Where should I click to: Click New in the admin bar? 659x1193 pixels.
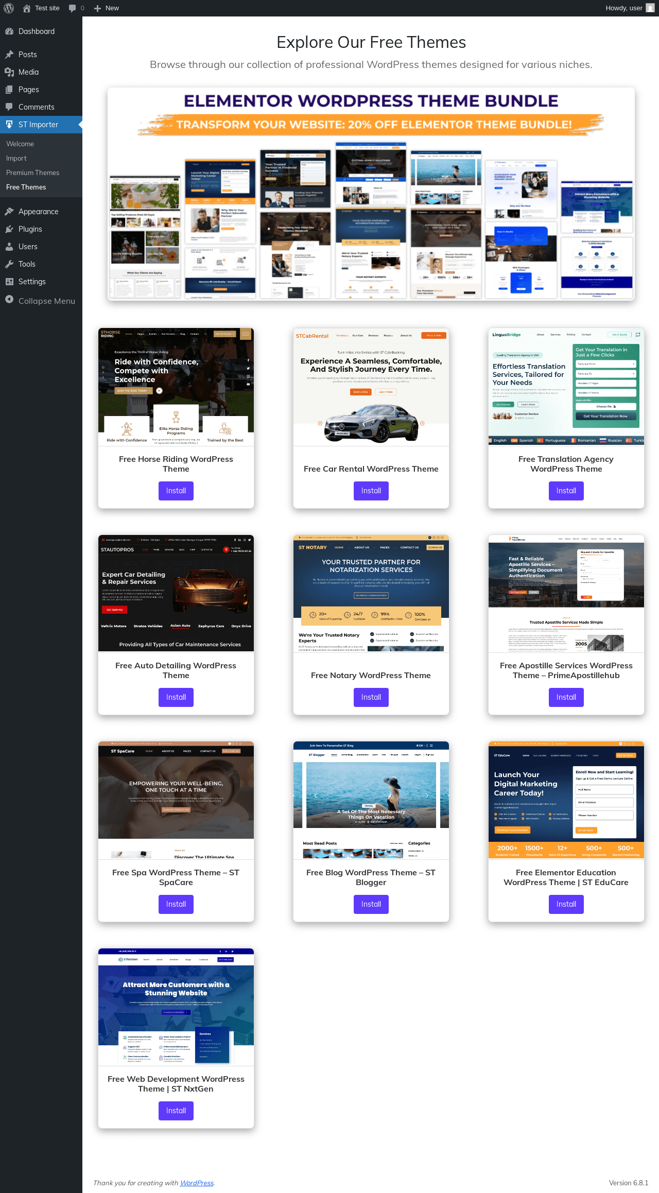click(107, 8)
